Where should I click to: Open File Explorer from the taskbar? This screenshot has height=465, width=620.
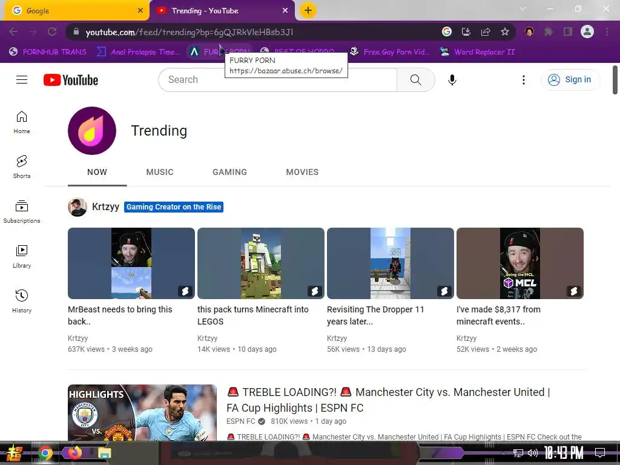coord(105,453)
